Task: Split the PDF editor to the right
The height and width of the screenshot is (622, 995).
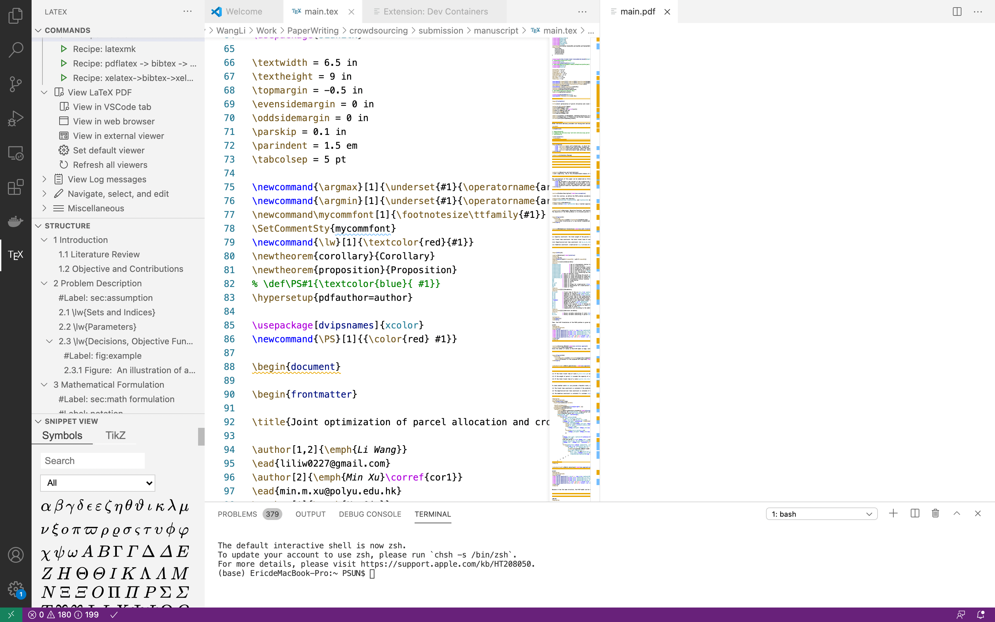Action: tap(957, 12)
